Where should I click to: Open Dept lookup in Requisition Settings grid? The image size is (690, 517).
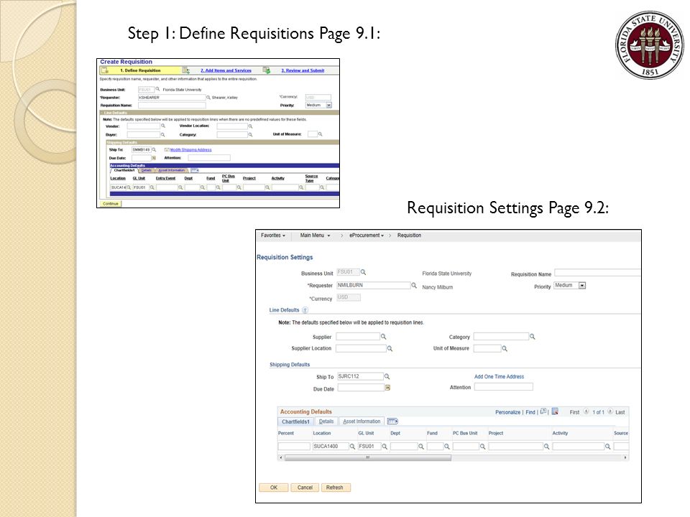coord(421,447)
